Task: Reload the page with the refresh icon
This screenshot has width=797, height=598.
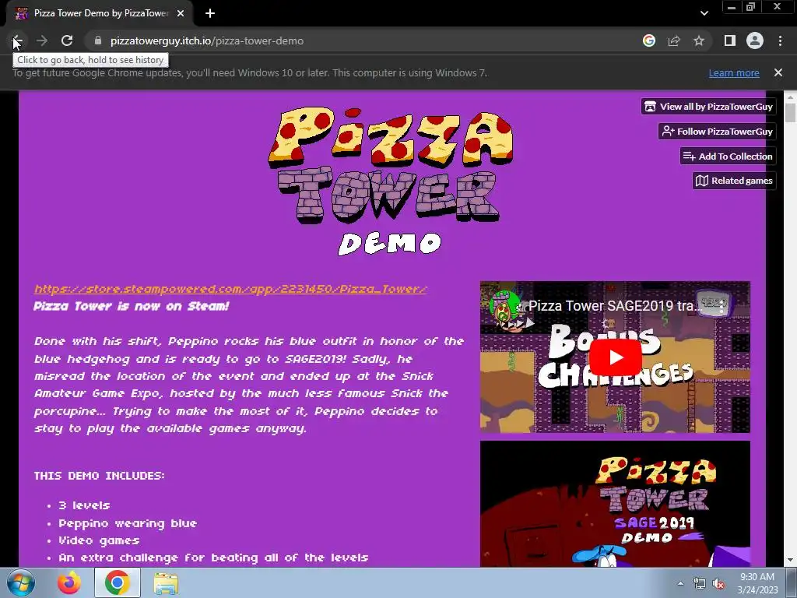Action: click(x=67, y=40)
